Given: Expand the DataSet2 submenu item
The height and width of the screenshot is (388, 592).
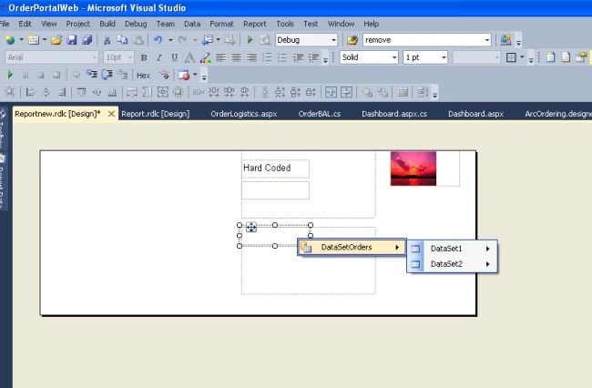Looking at the screenshot, I should 453,264.
